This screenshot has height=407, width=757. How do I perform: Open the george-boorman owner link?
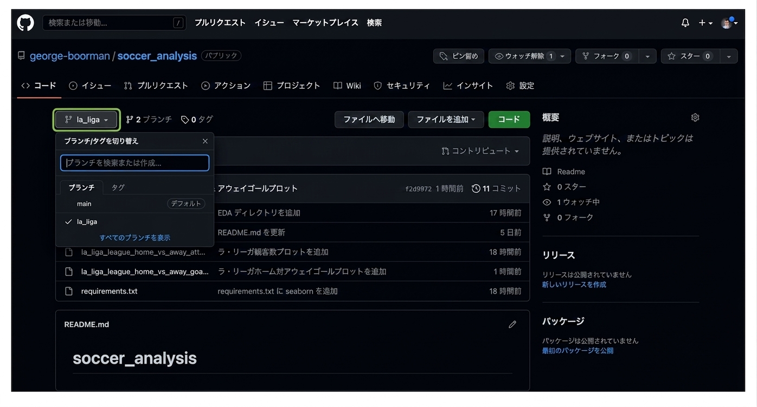pyautogui.click(x=69, y=56)
